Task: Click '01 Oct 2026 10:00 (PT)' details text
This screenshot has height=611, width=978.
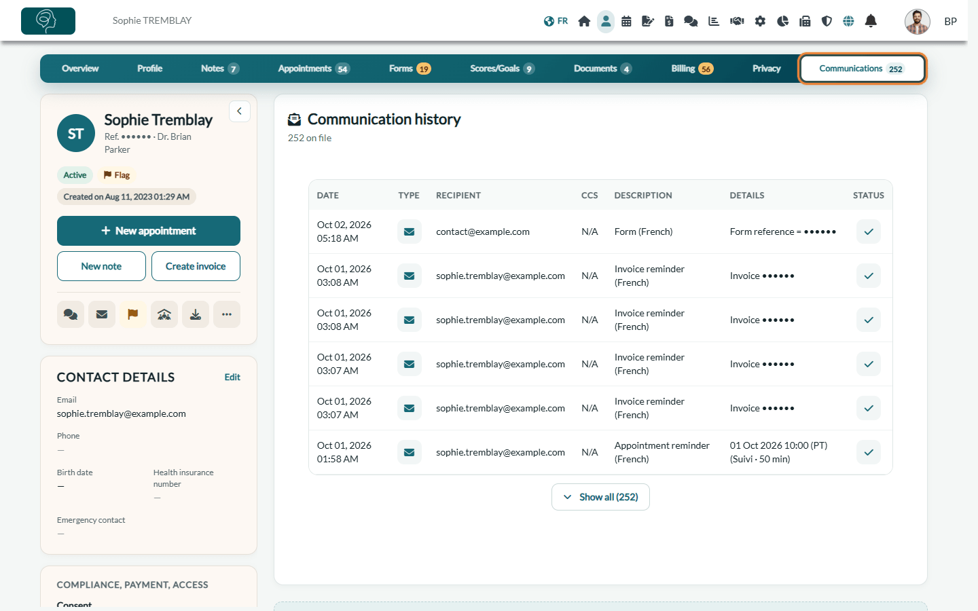Action: (779, 445)
